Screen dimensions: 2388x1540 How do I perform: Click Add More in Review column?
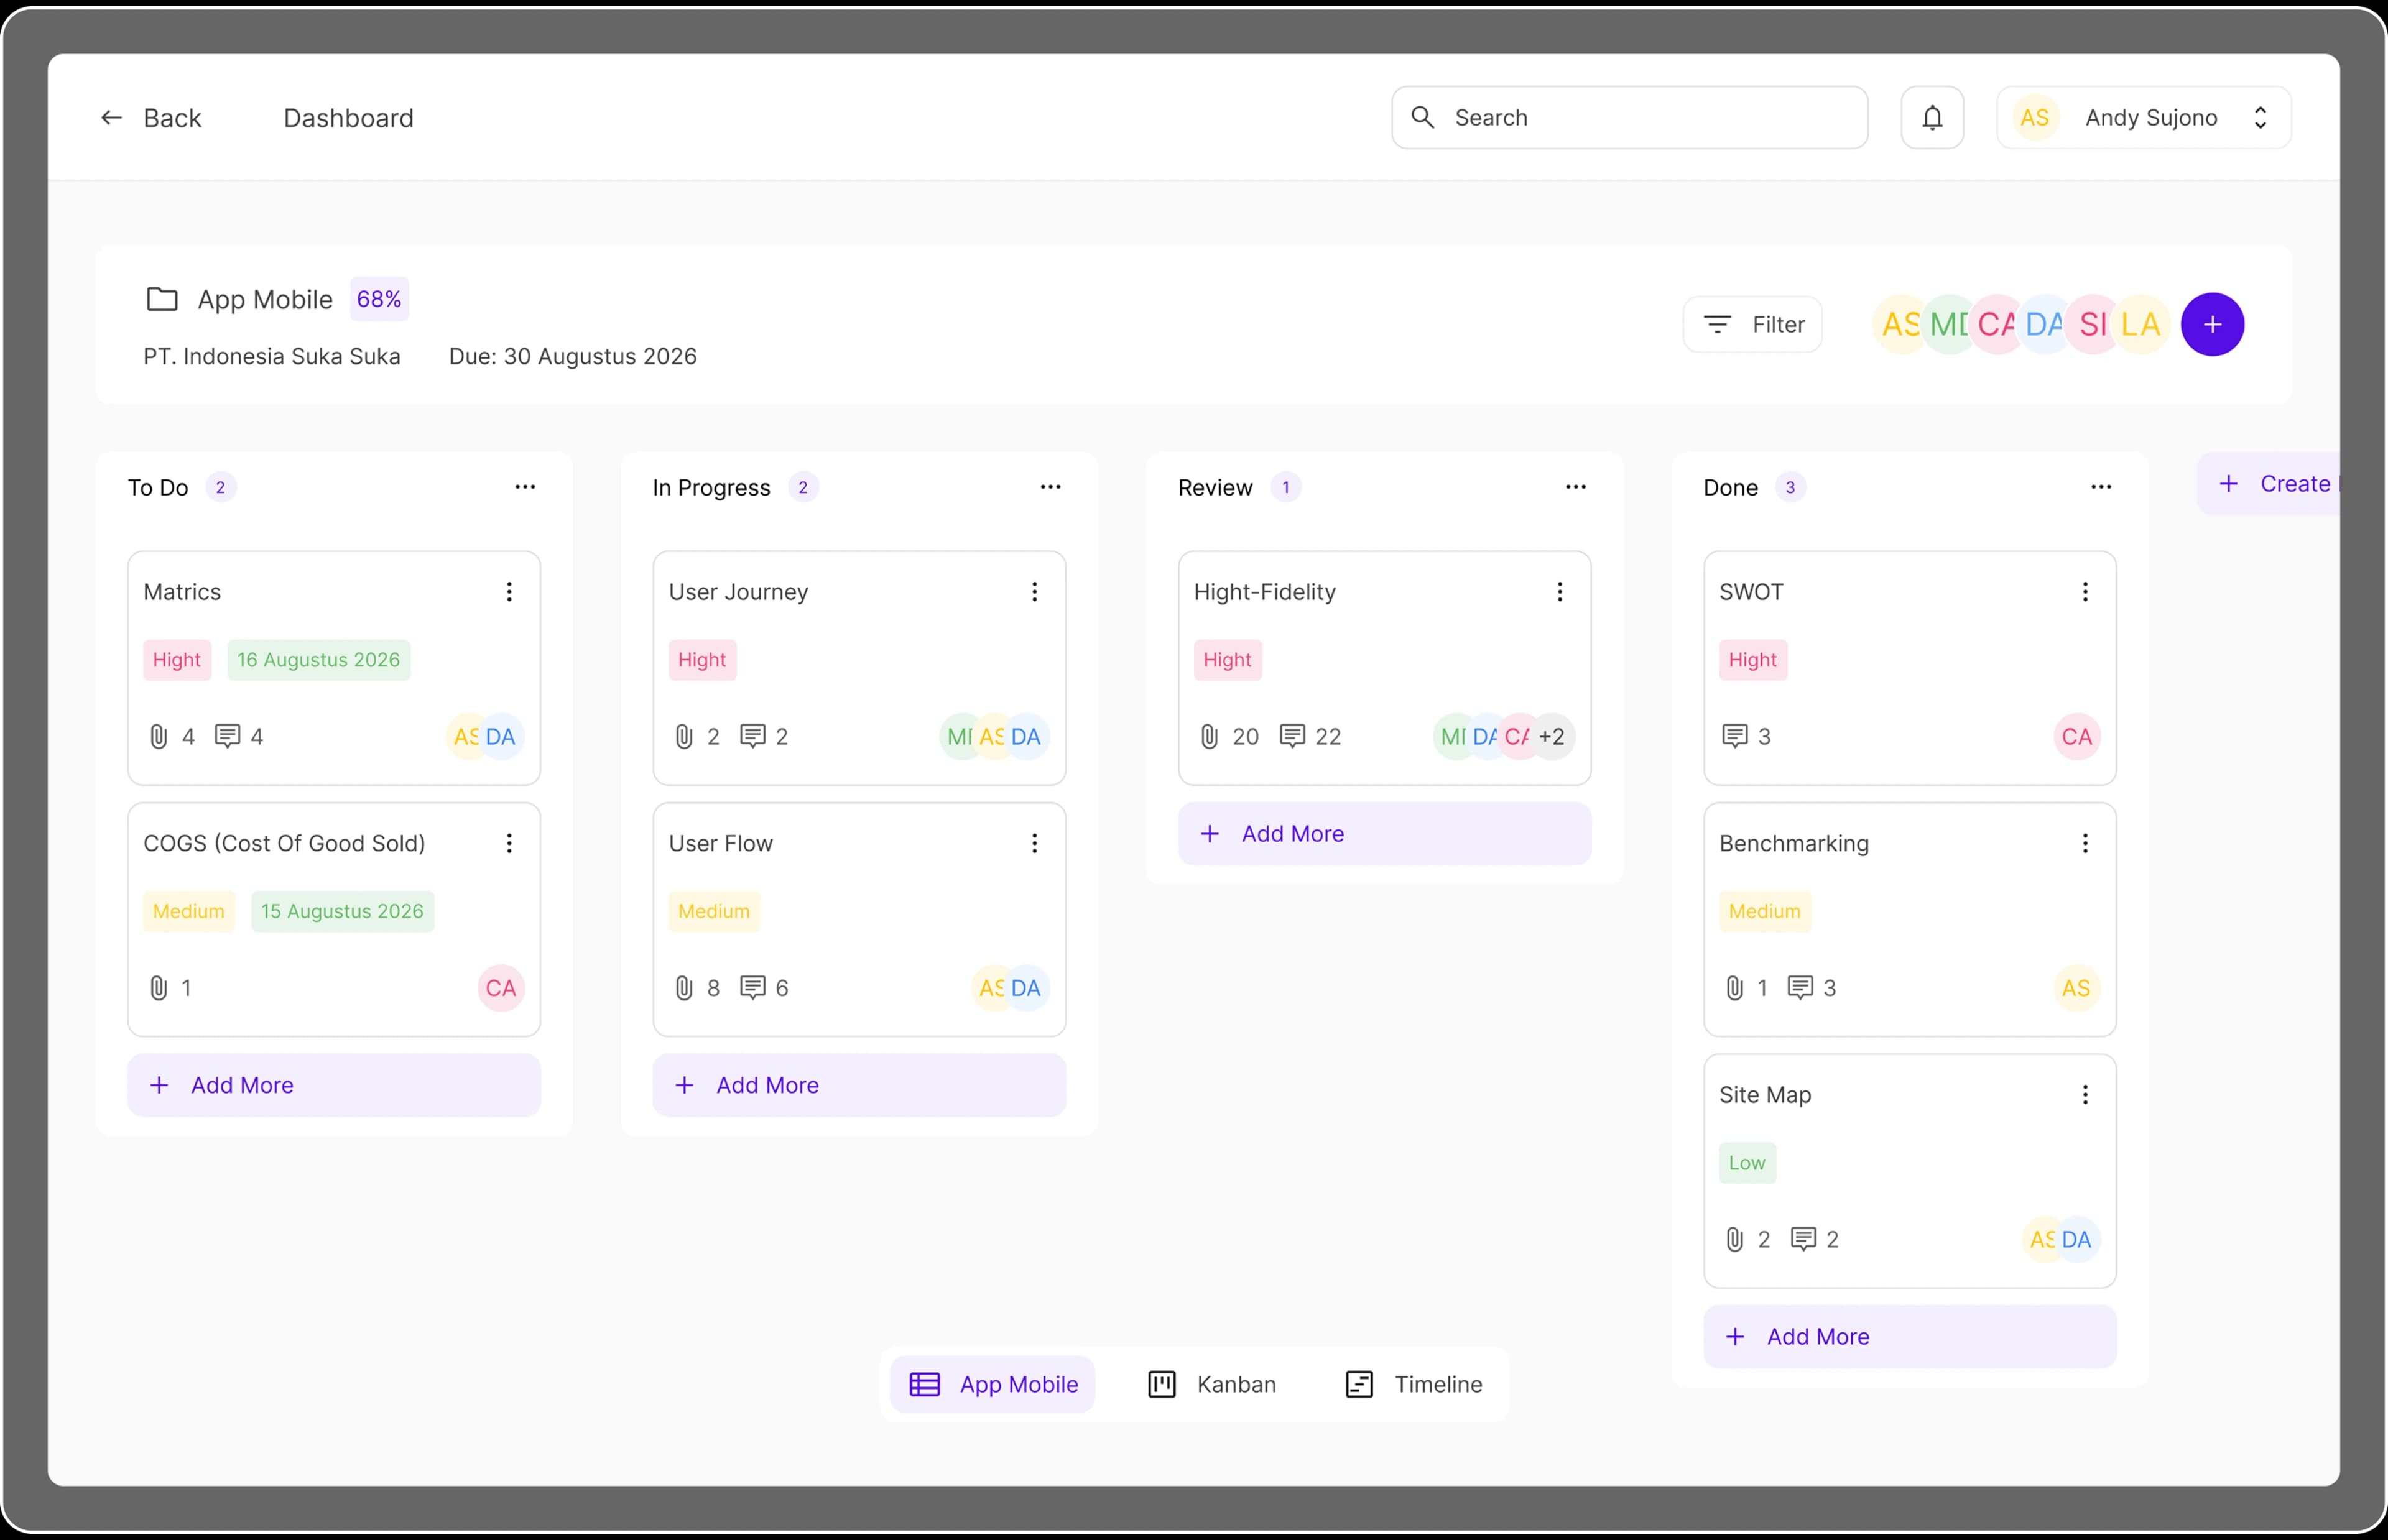point(1384,834)
